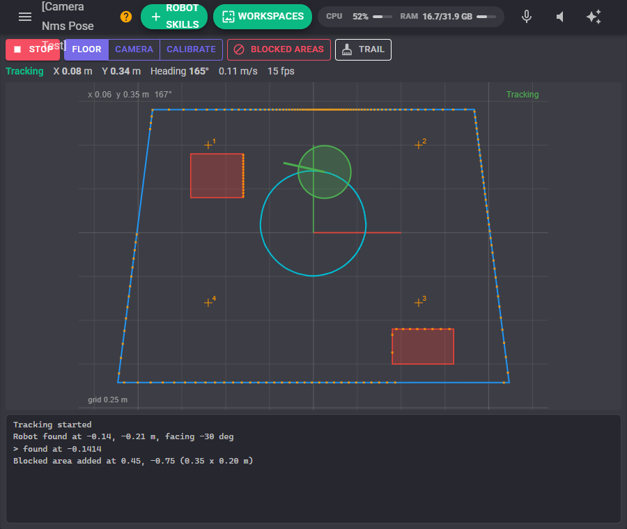This screenshot has height=529, width=627.
Task: Select the lower-right red blocked area
Action: coord(423,347)
